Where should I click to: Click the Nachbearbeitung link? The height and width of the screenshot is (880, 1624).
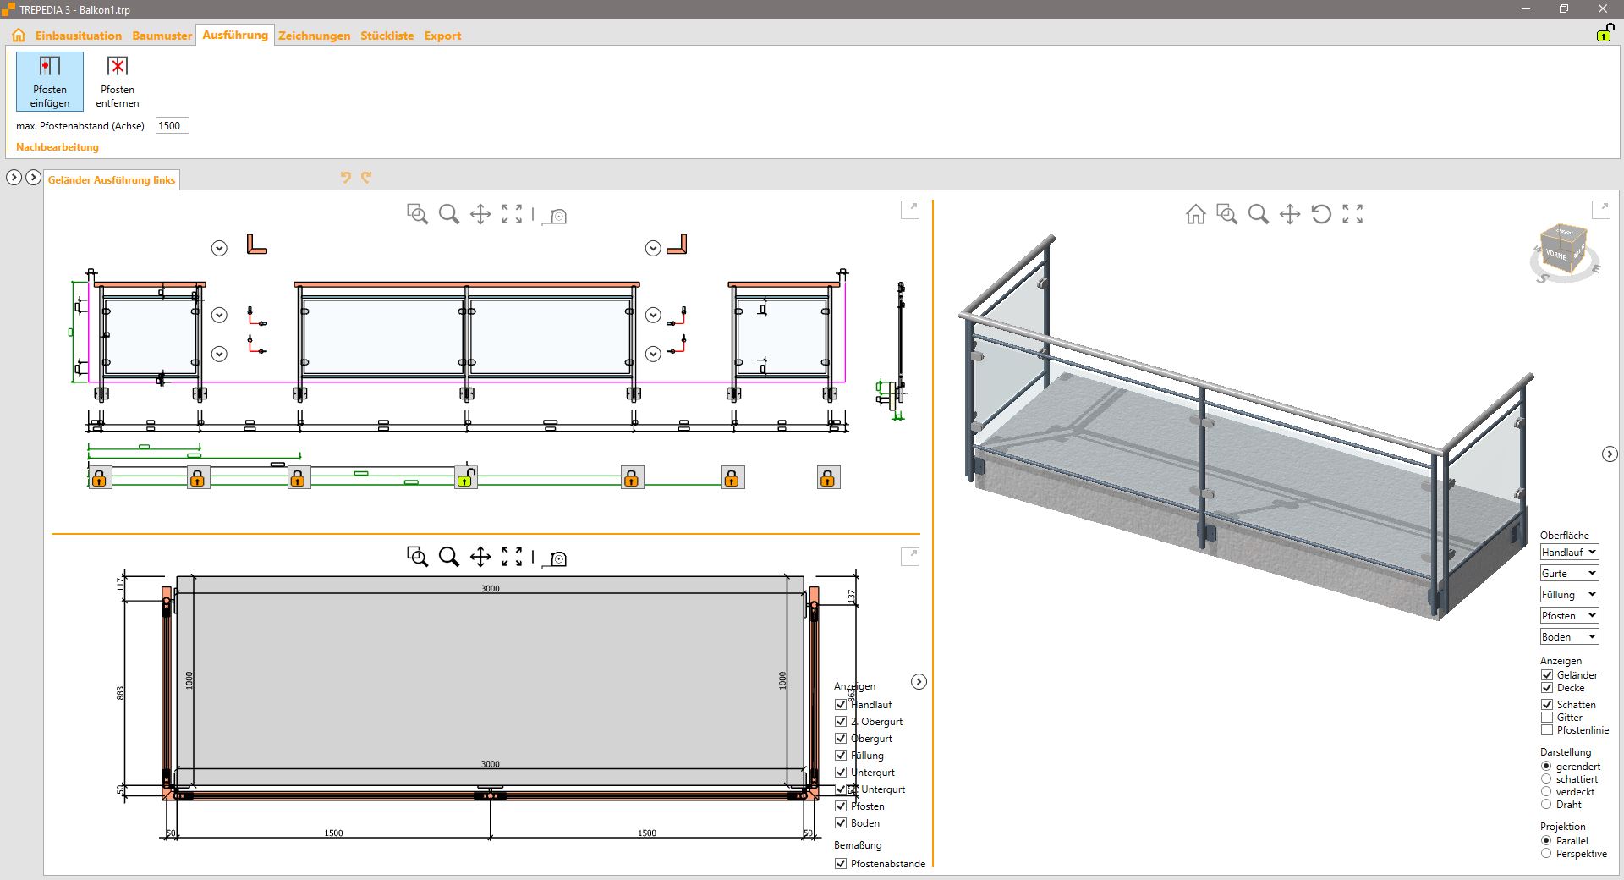(58, 147)
